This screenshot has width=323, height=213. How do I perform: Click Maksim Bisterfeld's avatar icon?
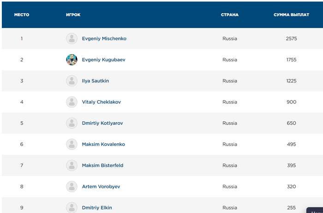[x=72, y=166]
